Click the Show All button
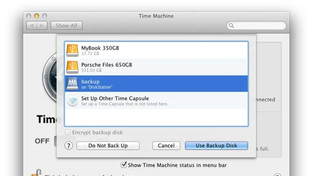The image size is (312, 176). pyautogui.click(x=66, y=26)
